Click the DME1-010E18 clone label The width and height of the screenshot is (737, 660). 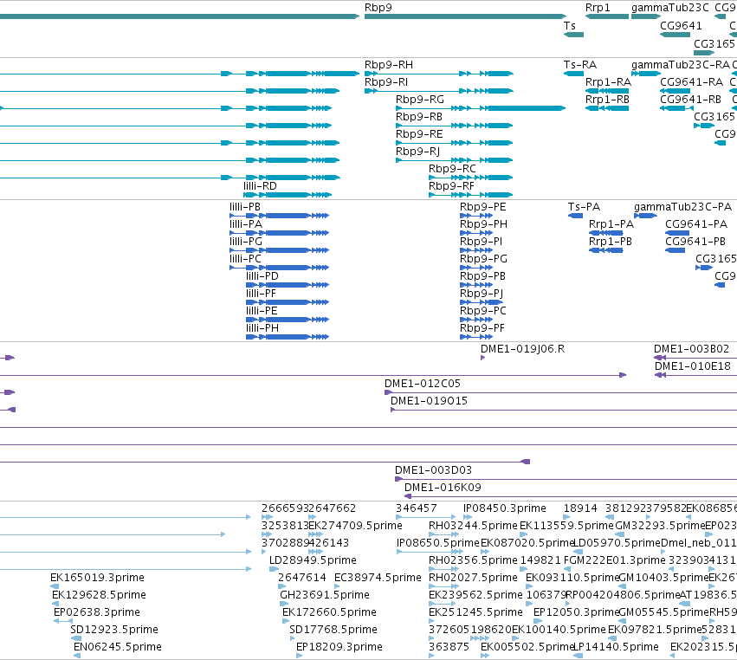(693, 366)
